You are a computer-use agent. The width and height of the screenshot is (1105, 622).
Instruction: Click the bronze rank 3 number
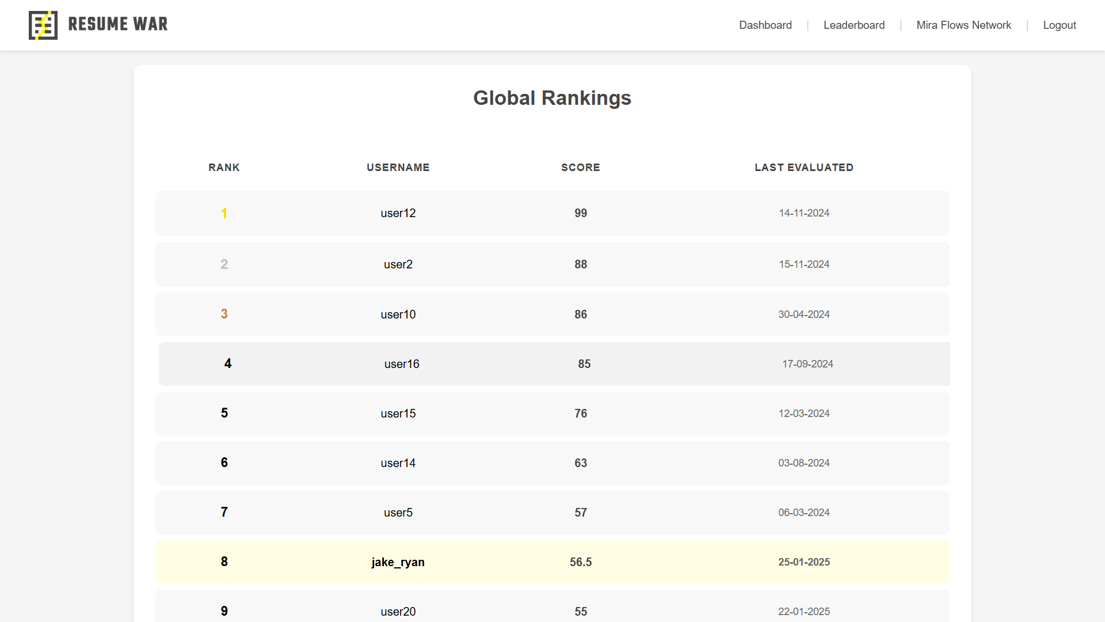click(x=224, y=314)
